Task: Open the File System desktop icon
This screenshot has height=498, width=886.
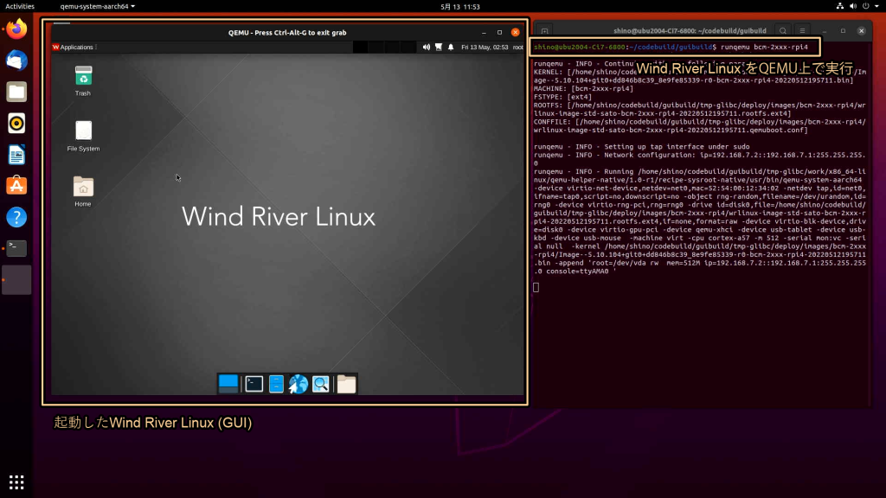Action: tap(83, 131)
